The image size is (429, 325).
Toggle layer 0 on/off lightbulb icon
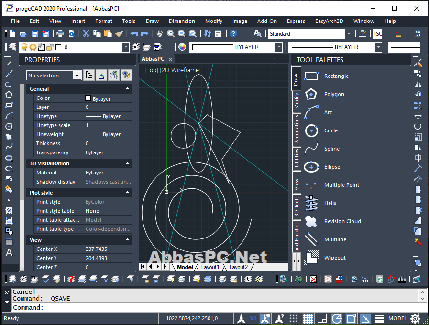click(x=24, y=47)
